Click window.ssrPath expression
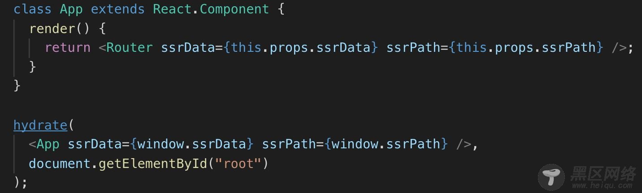This screenshot has width=642, height=193. point(386,144)
